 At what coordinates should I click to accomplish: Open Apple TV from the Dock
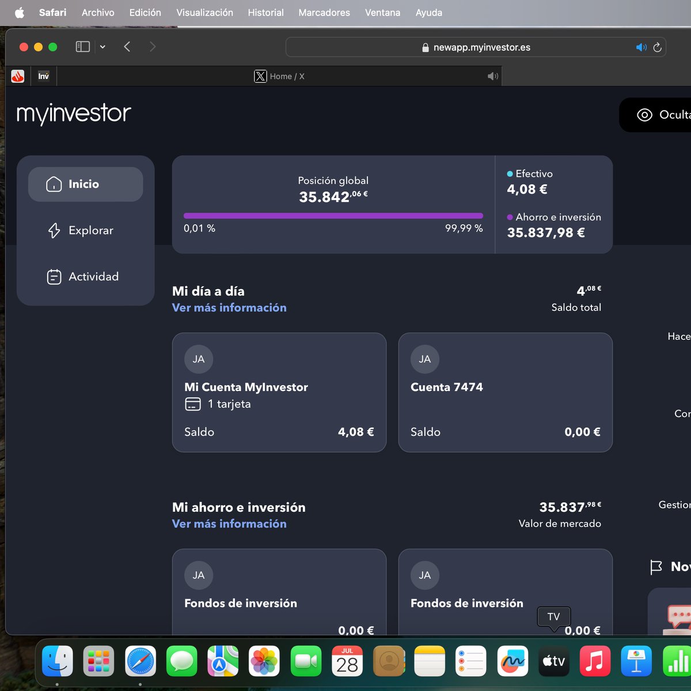554,661
